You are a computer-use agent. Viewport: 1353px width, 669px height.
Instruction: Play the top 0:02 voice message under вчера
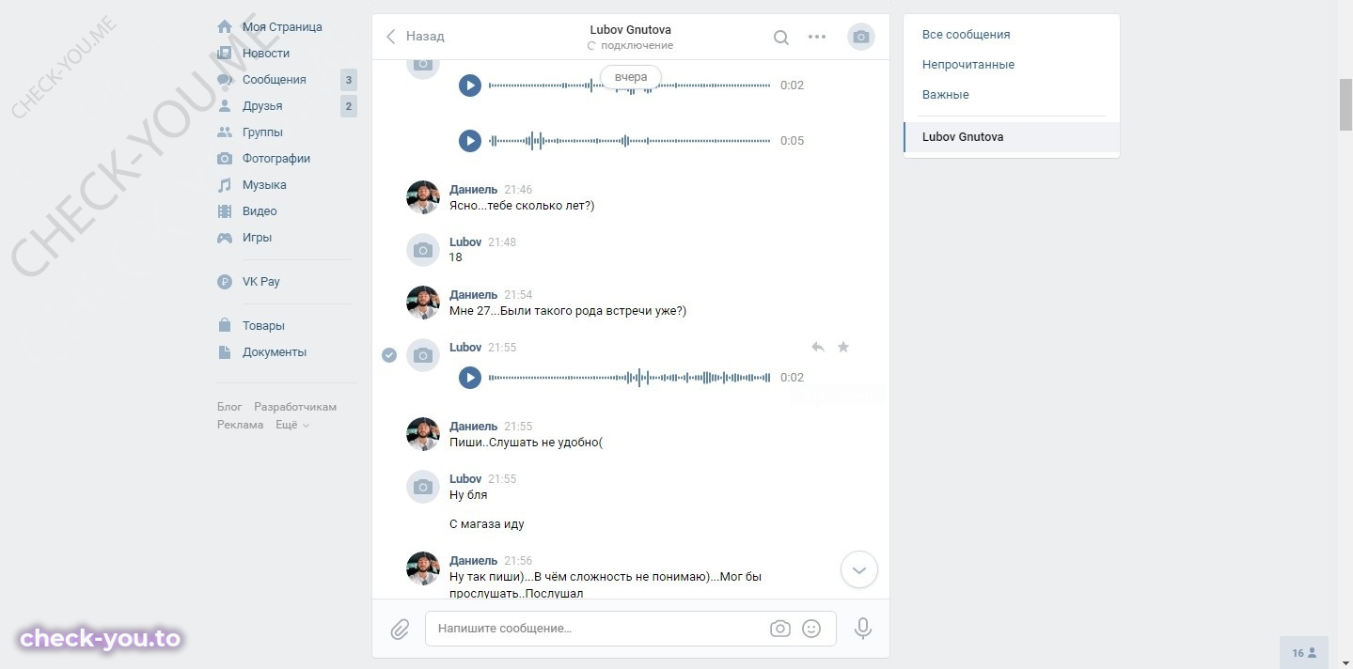(x=470, y=86)
